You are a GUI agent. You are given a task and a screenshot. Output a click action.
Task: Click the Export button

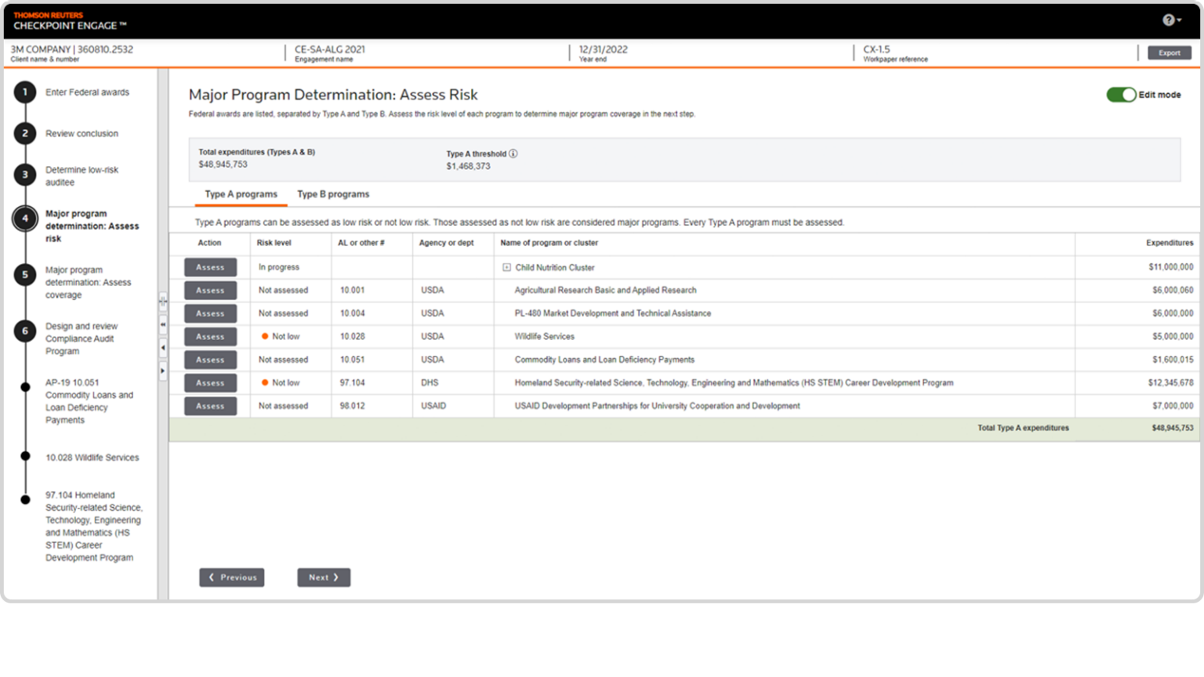tap(1169, 53)
